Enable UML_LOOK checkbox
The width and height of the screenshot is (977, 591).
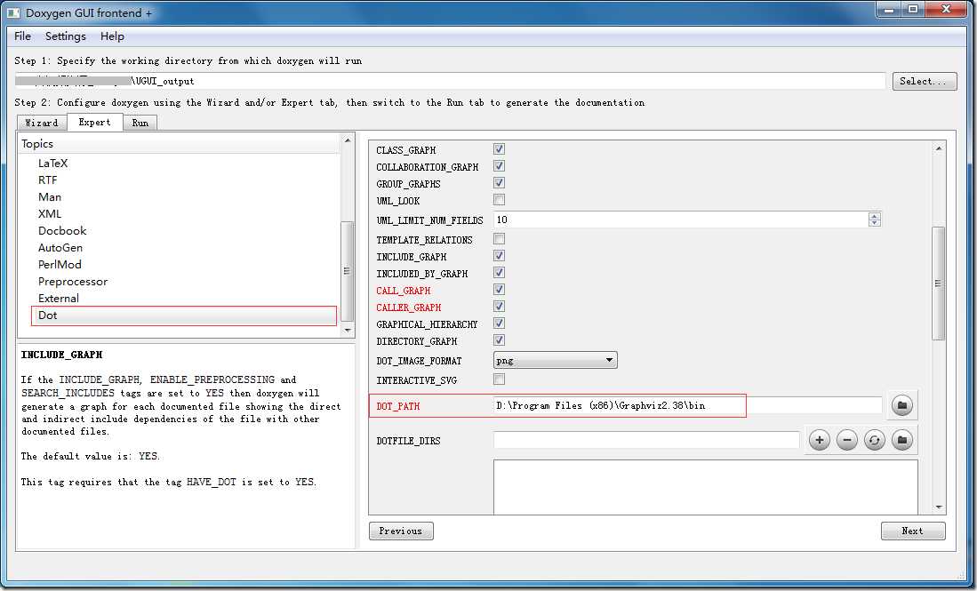point(499,199)
